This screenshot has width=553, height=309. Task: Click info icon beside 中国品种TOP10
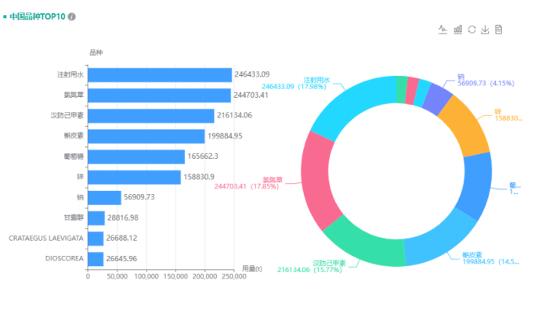[71, 16]
